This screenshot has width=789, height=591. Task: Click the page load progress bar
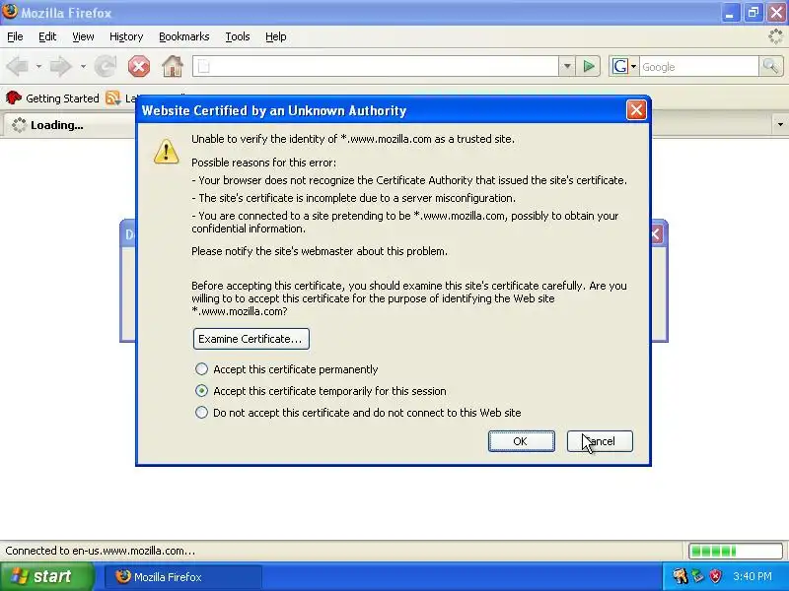735,551
